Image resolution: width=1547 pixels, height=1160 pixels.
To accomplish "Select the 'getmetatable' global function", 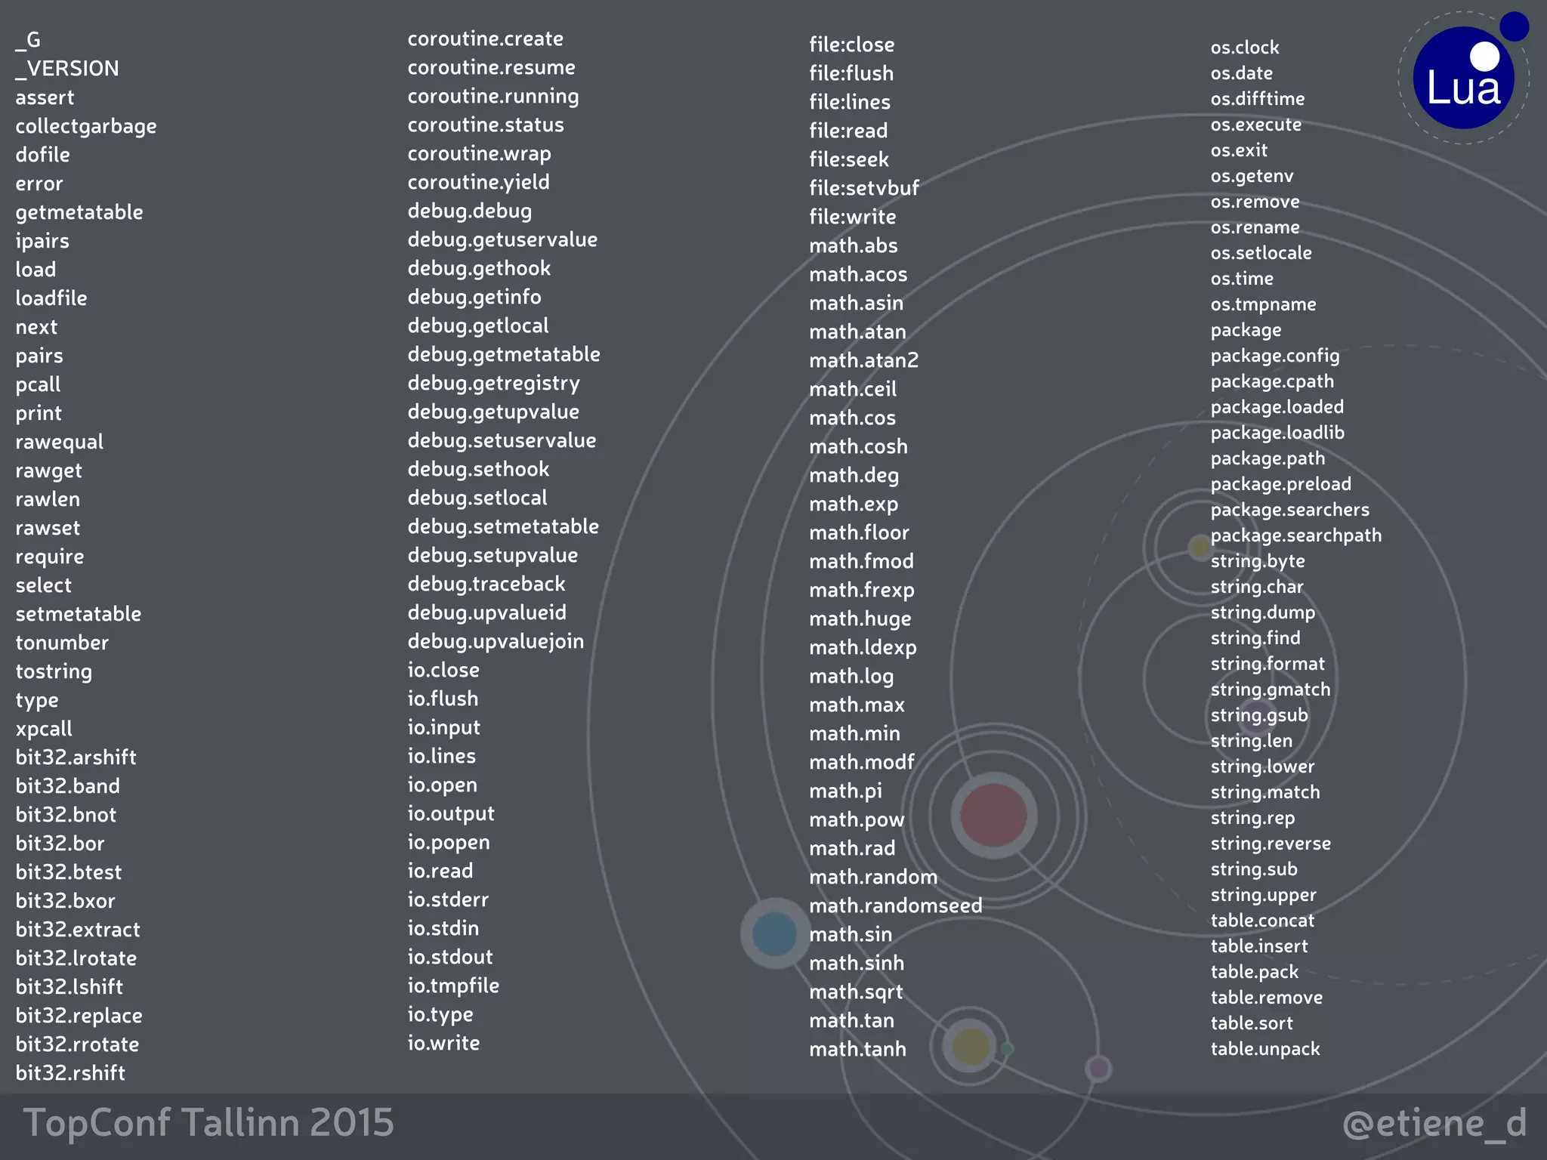I will [79, 212].
